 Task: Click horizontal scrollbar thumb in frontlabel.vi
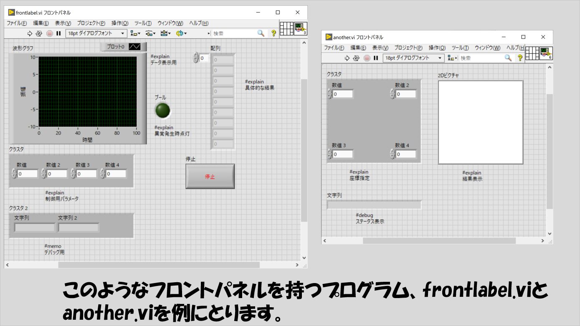(x=159, y=265)
